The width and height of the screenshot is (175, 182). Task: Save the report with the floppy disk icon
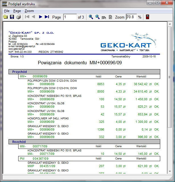coord(12,17)
